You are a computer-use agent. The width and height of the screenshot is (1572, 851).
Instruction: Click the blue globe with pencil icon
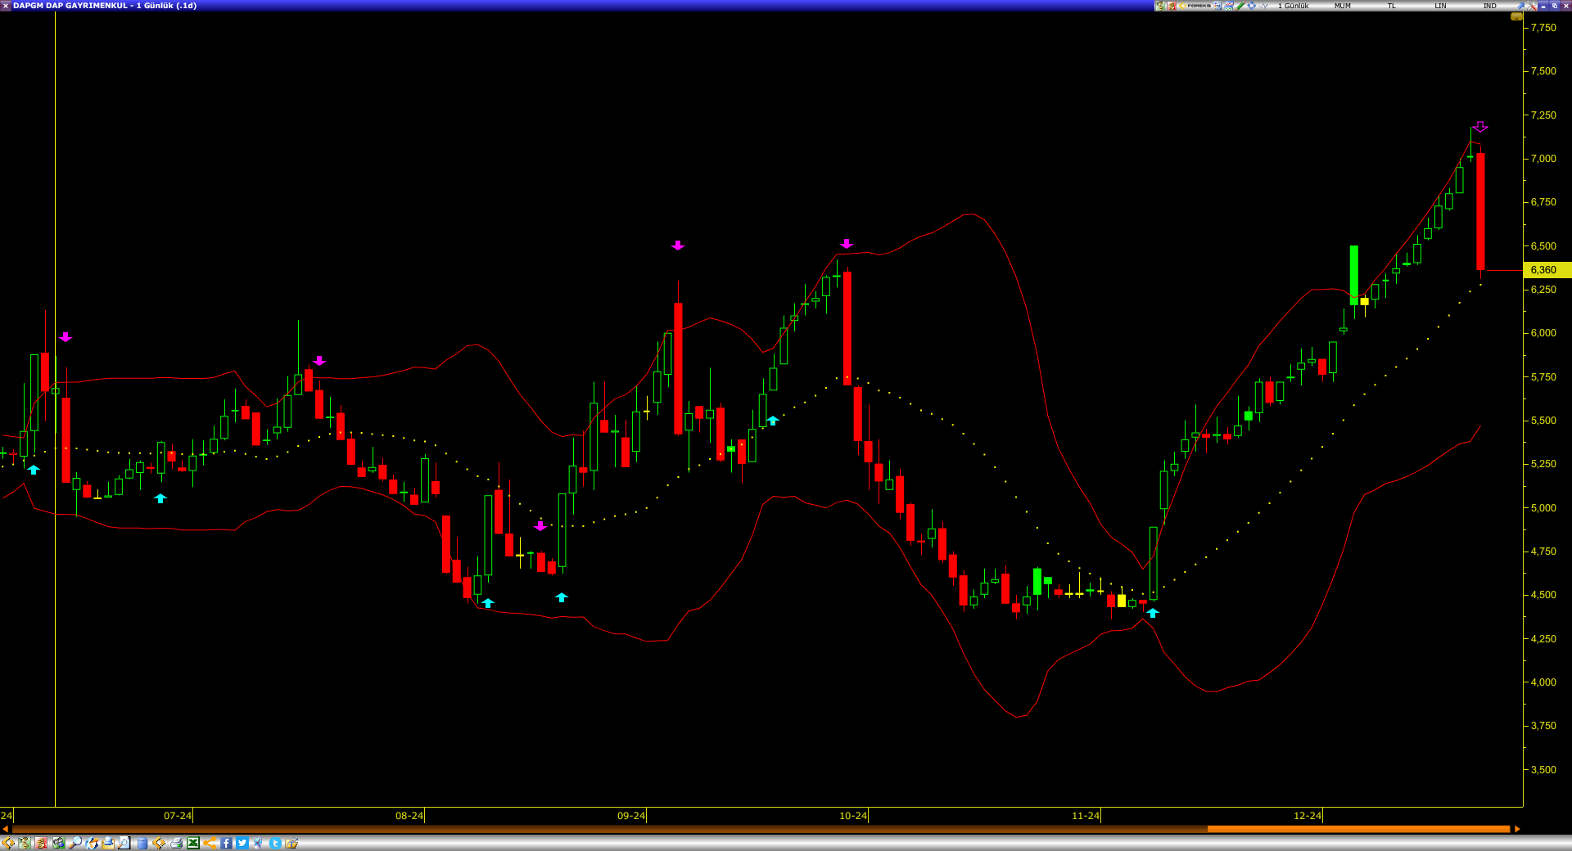(x=92, y=843)
